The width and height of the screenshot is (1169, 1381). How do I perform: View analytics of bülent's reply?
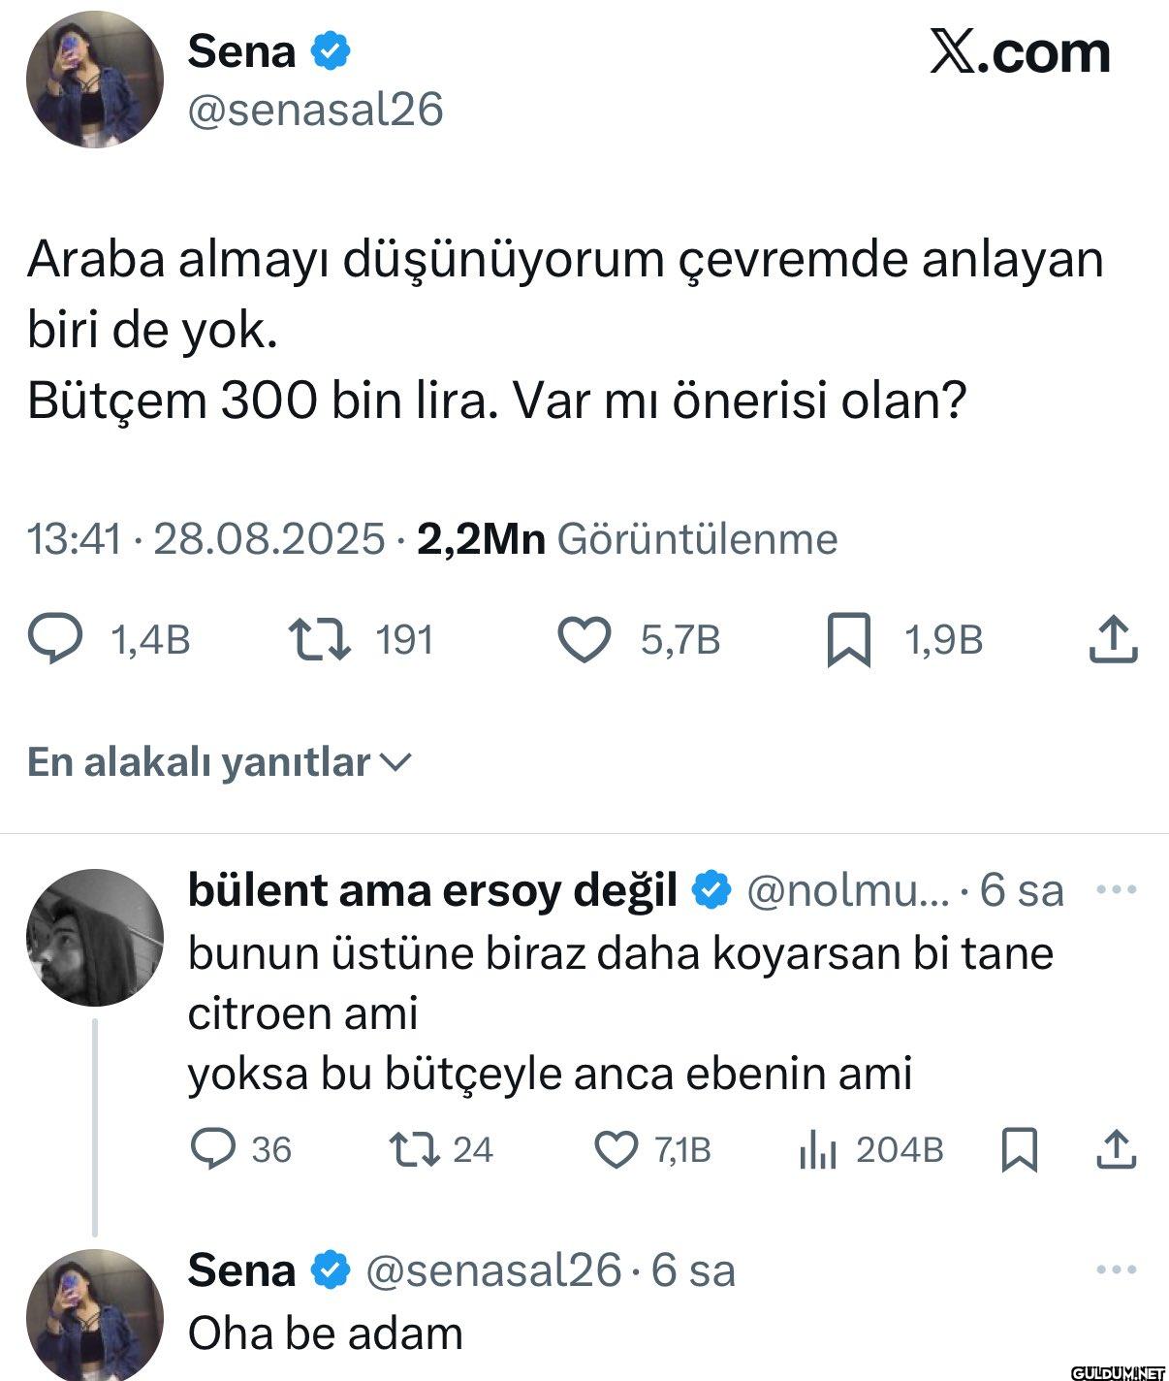817,1150
